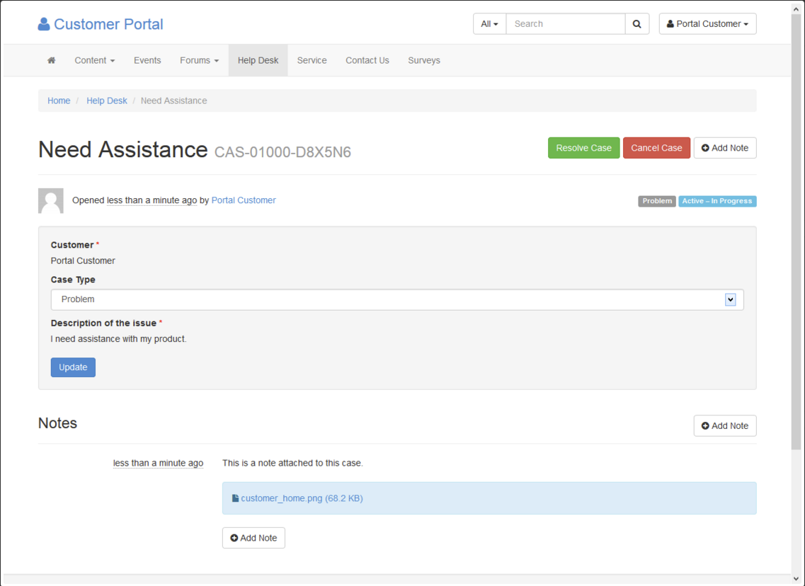Click into the Search input field
The height and width of the screenshot is (586, 805).
click(x=565, y=24)
